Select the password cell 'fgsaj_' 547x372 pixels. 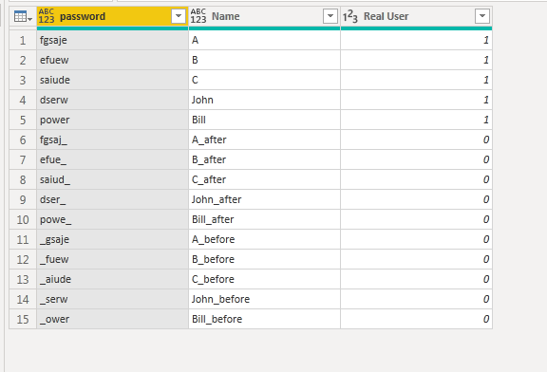click(x=112, y=139)
